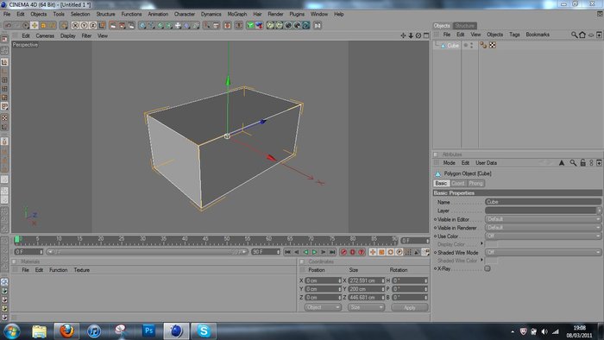Image resolution: width=604 pixels, height=340 pixels.
Task: Click the Name field containing Cube
Action: click(543, 202)
